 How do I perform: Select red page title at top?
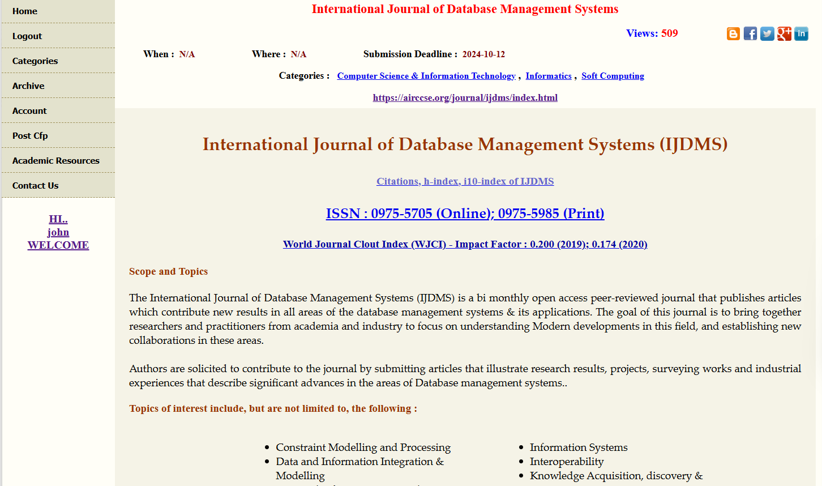465,9
